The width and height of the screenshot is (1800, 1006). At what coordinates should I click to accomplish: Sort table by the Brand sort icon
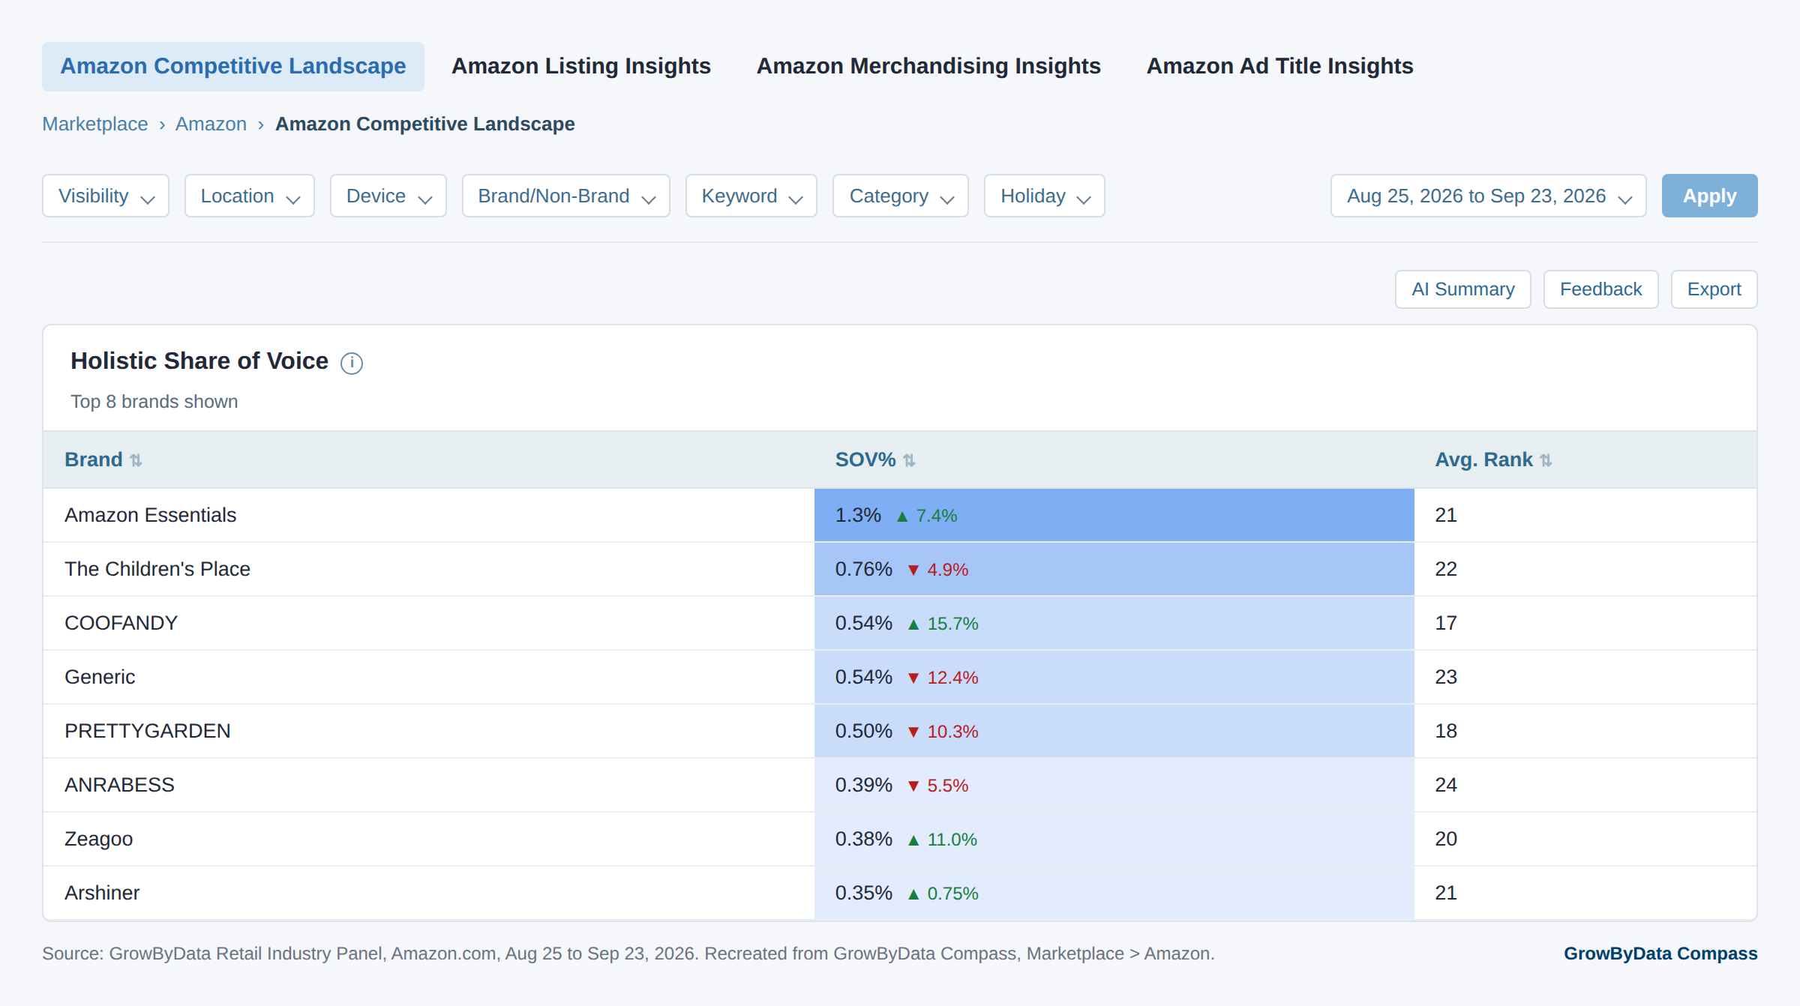point(136,460)
